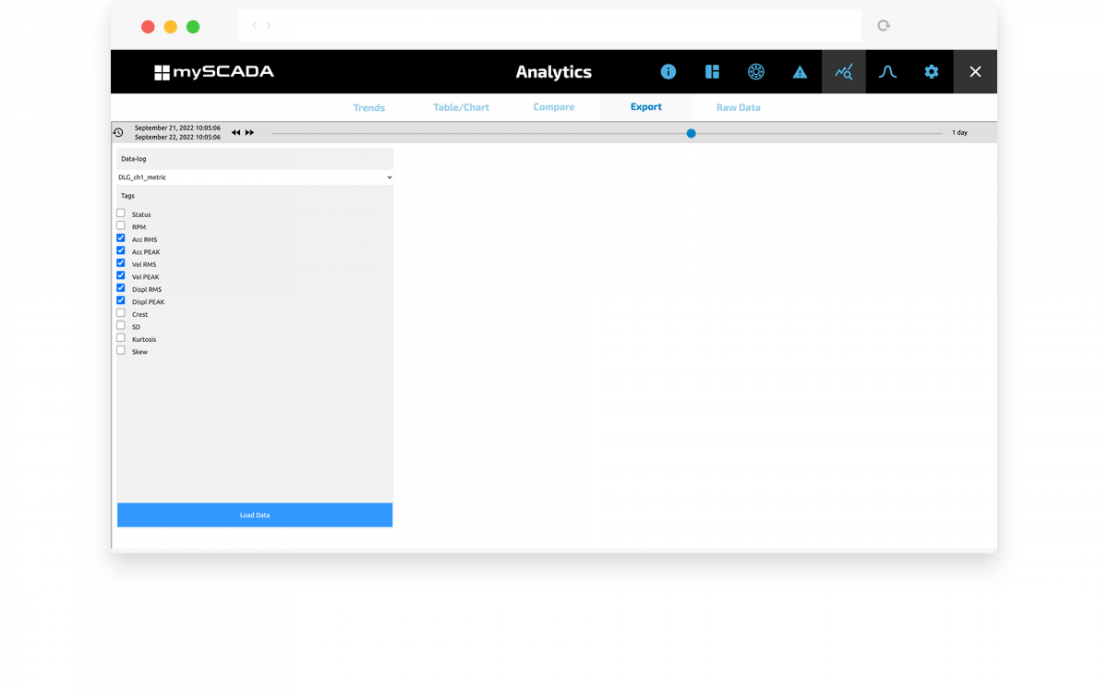Screen dimensions: 1108x693
Task: Click the mySCADA logo
Action: tap(214, 72)
